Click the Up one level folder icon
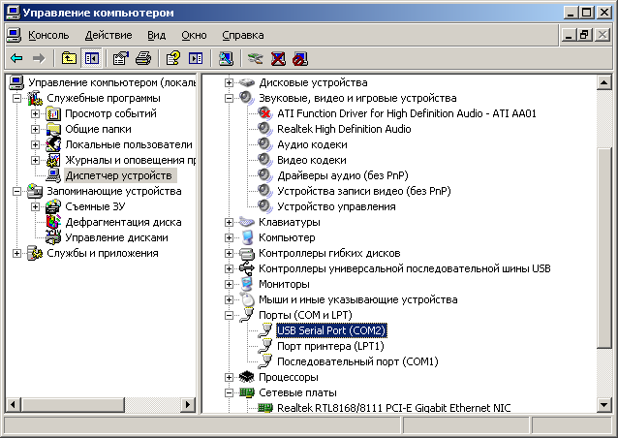 point(69,58)
